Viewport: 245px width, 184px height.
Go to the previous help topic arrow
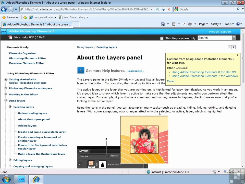(230, 47)
